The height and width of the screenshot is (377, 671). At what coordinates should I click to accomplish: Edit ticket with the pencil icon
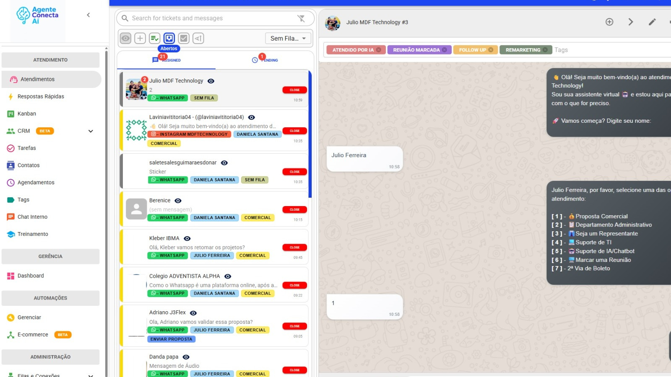pos(652,22)
